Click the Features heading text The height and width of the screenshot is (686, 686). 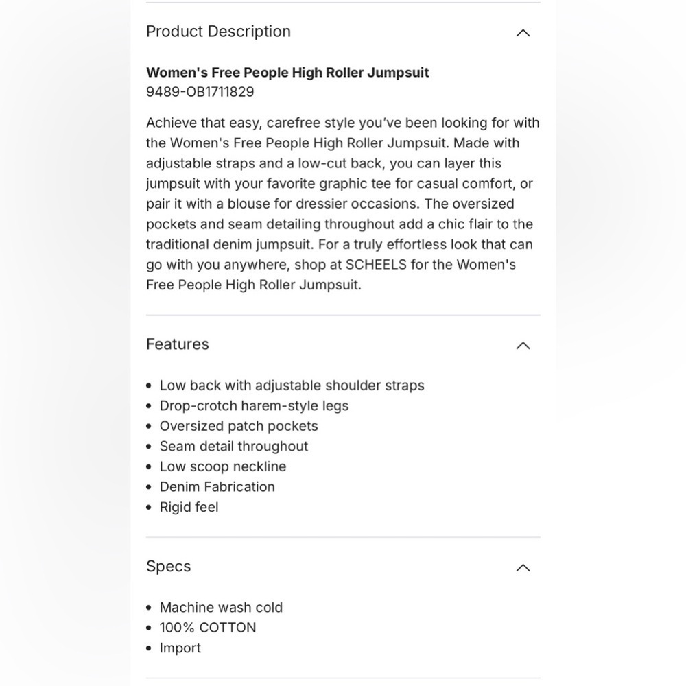pyautogui.click(x=178, y=344)
